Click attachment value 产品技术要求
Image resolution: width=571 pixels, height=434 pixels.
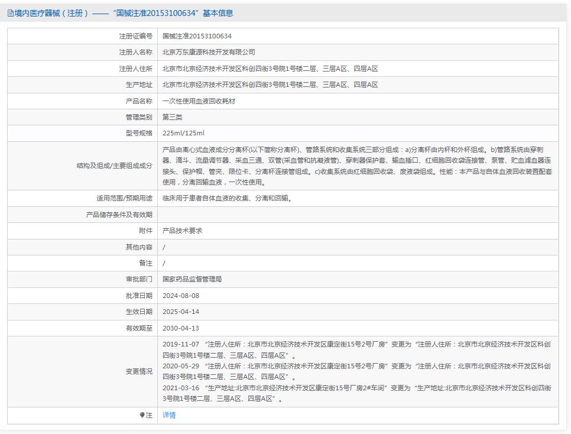pos(182,231)
